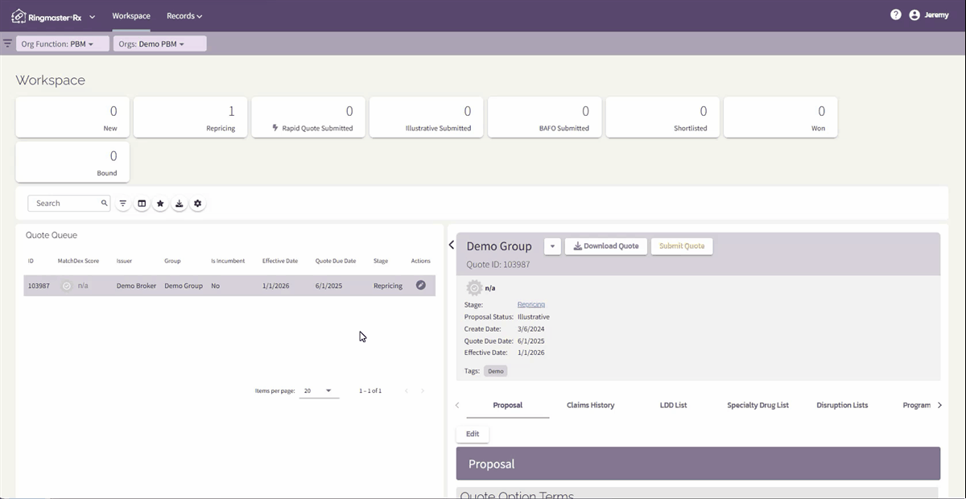Open the Repricing stage link
This screenshot has width=966, height=499.
point(530,304)
